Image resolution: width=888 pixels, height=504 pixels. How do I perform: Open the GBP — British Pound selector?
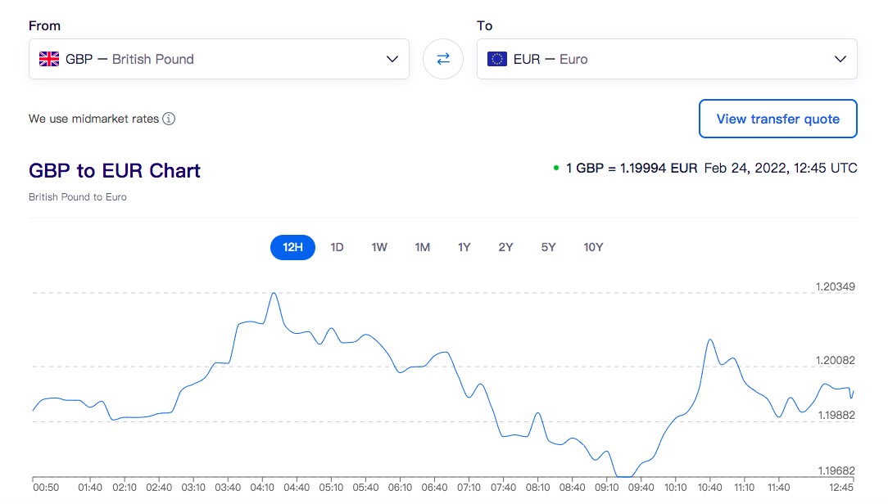click(205, 59)
